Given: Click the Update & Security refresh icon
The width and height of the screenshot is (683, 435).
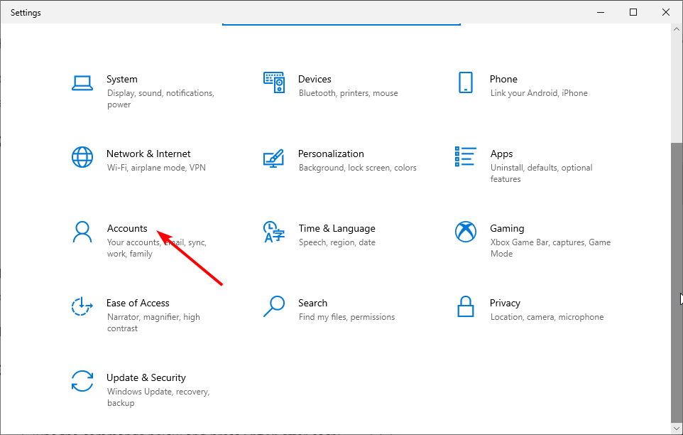Looking at the screenshot, I should click(82, 381).
